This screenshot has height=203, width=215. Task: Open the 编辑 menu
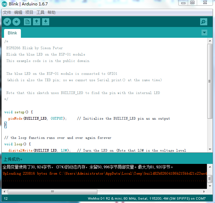click(18, 12)
